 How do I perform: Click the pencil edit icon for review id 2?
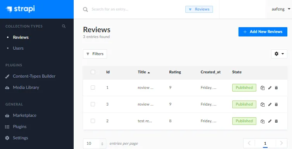(x=270, y=121)
